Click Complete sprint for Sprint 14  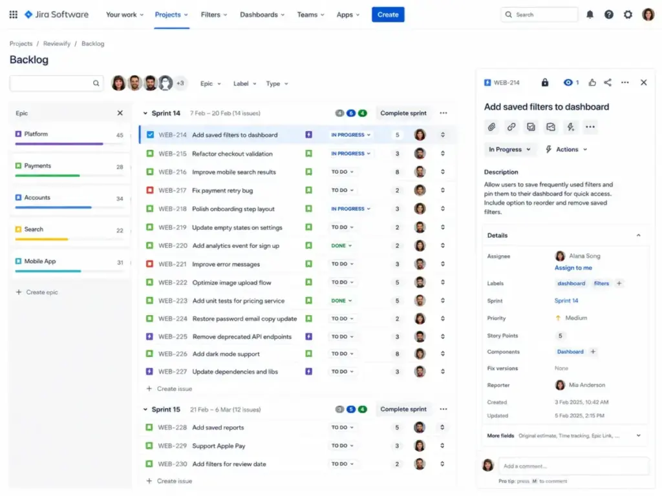tap(403, 113)
